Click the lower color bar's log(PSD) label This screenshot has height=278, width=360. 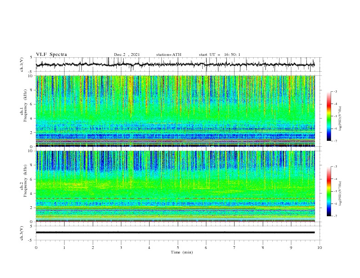pyautogui.click(x=341, y=194)
